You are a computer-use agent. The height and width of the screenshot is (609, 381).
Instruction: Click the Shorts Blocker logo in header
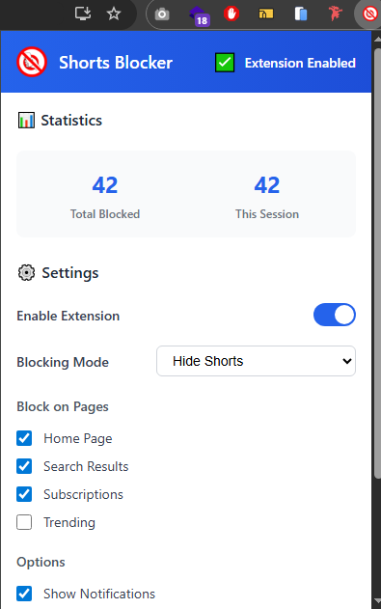click(32, 62)
